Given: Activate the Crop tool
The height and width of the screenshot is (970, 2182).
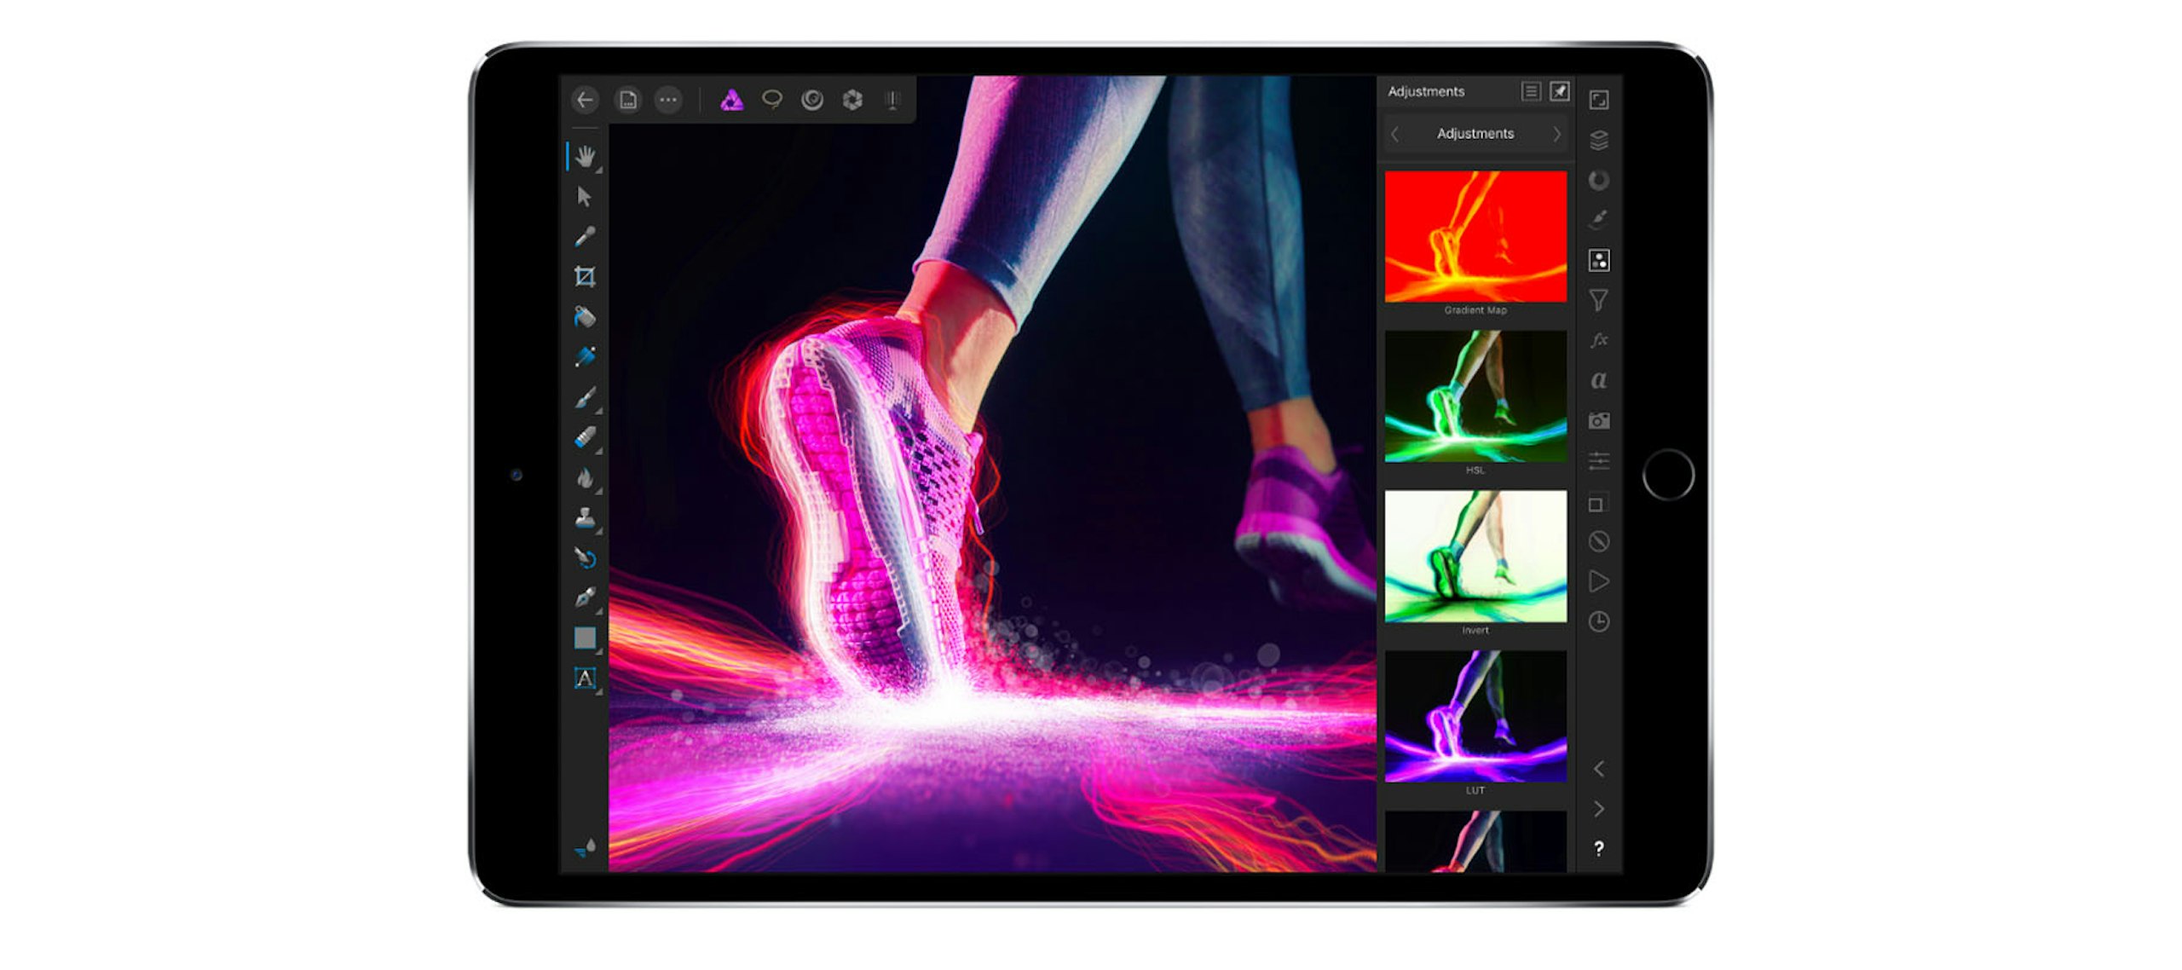Looking at the screenshot, I should click(585, 276).
